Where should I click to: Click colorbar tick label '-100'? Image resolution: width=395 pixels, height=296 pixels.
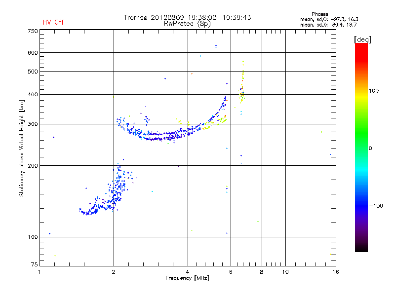click(376, 206)
